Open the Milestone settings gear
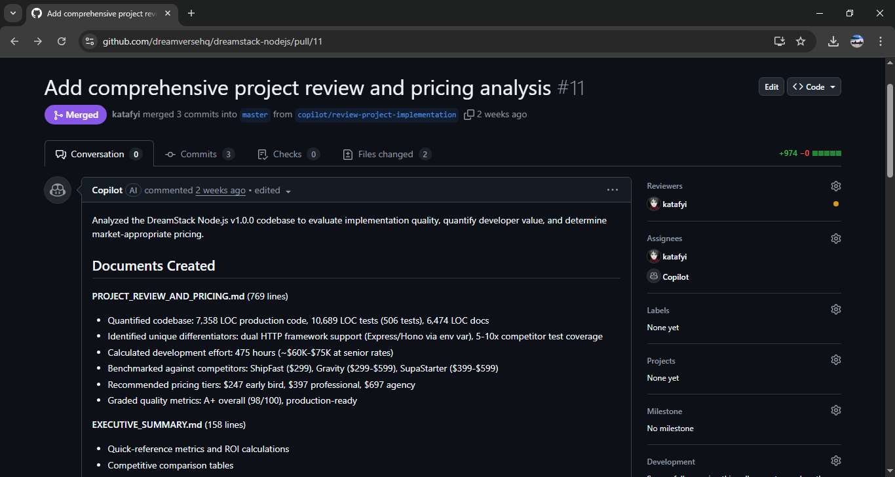 coord(835,410)
